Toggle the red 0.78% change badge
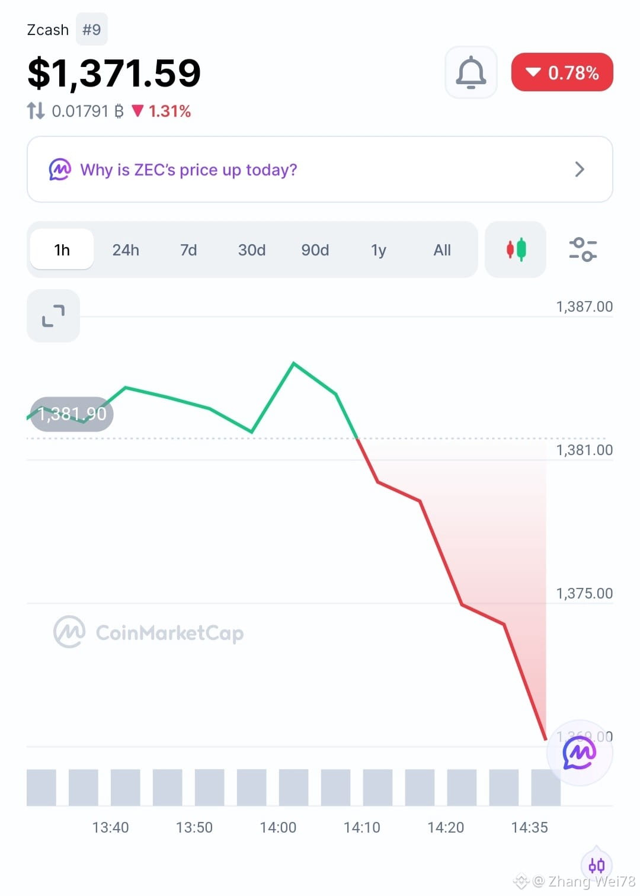The image size is (640, 896). 562,72
